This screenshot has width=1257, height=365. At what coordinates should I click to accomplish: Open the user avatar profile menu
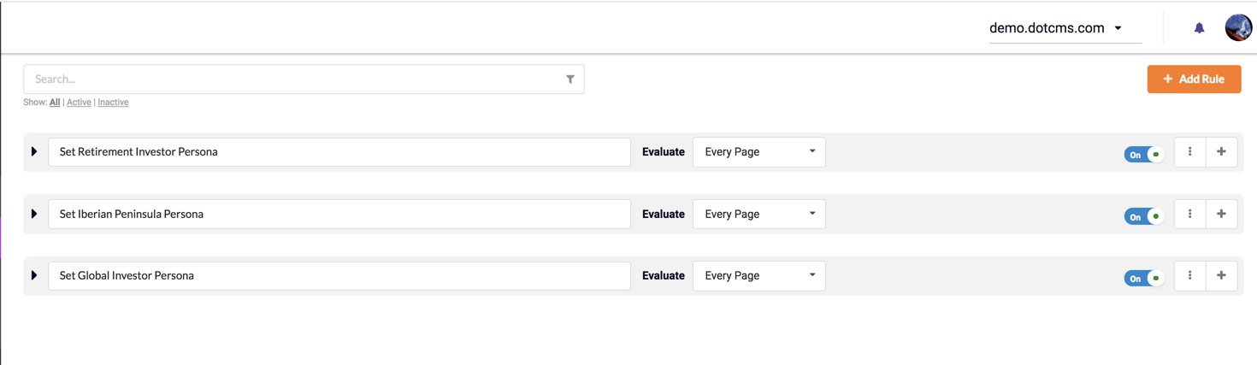(1238, 27)
